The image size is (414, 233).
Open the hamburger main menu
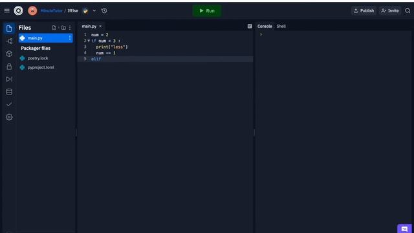click(x=7, y=11)
